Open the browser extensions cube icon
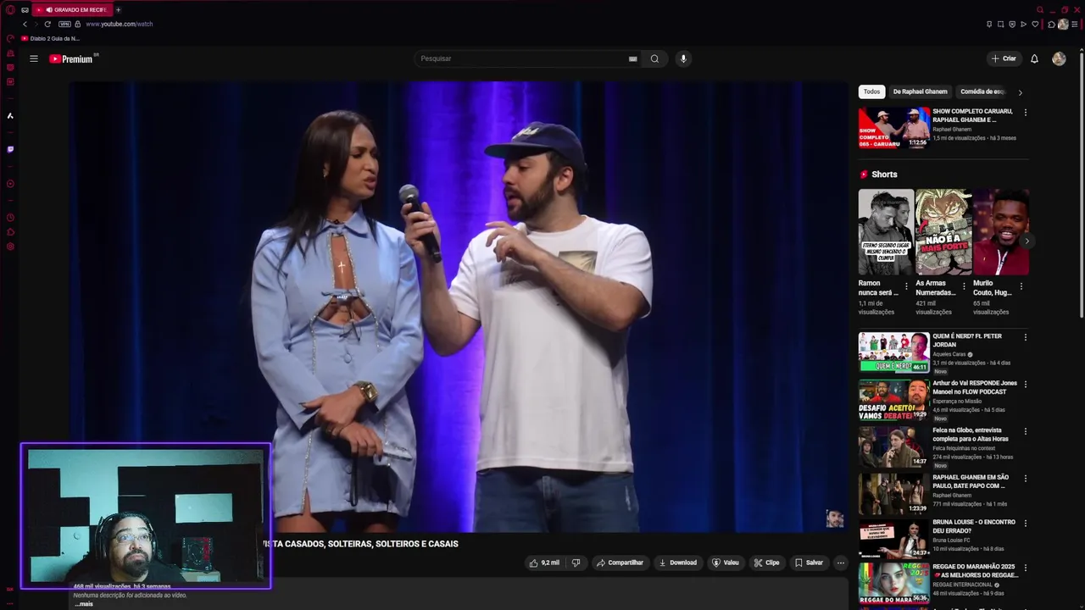 tap(1051, 24)
